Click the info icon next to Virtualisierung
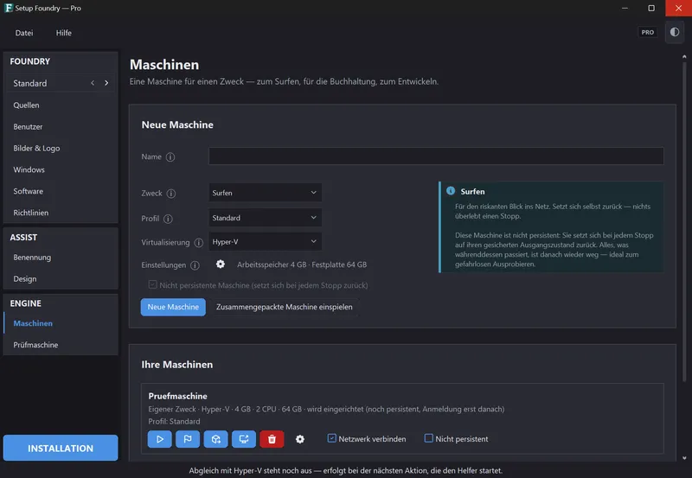This screenshot has height=478, width=692. (199, 243)
